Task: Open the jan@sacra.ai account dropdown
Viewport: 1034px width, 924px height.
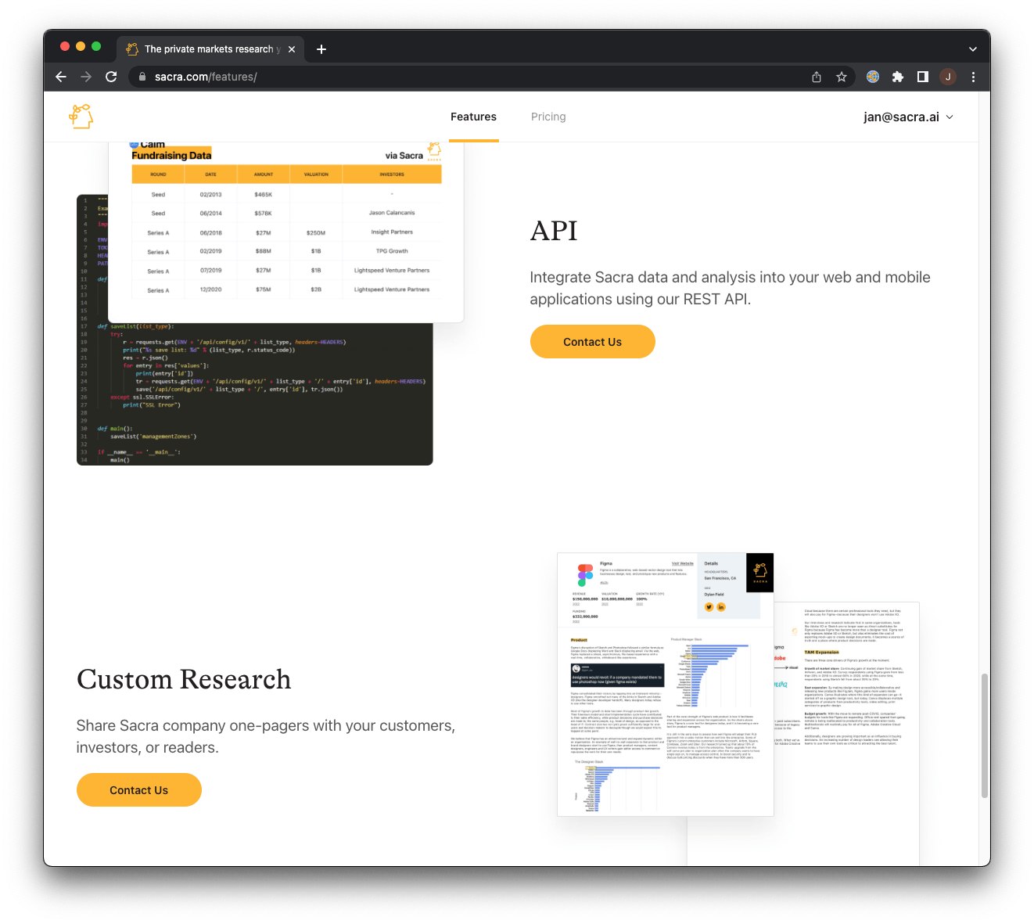Action: pyautogui.click(x=908, y=117)
